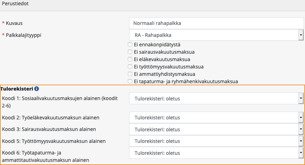The width and height of the screenshot is (305, 165).
Task: Click the Kuvaus field containing Normaali rahapalkka
Action: (216, 23)
